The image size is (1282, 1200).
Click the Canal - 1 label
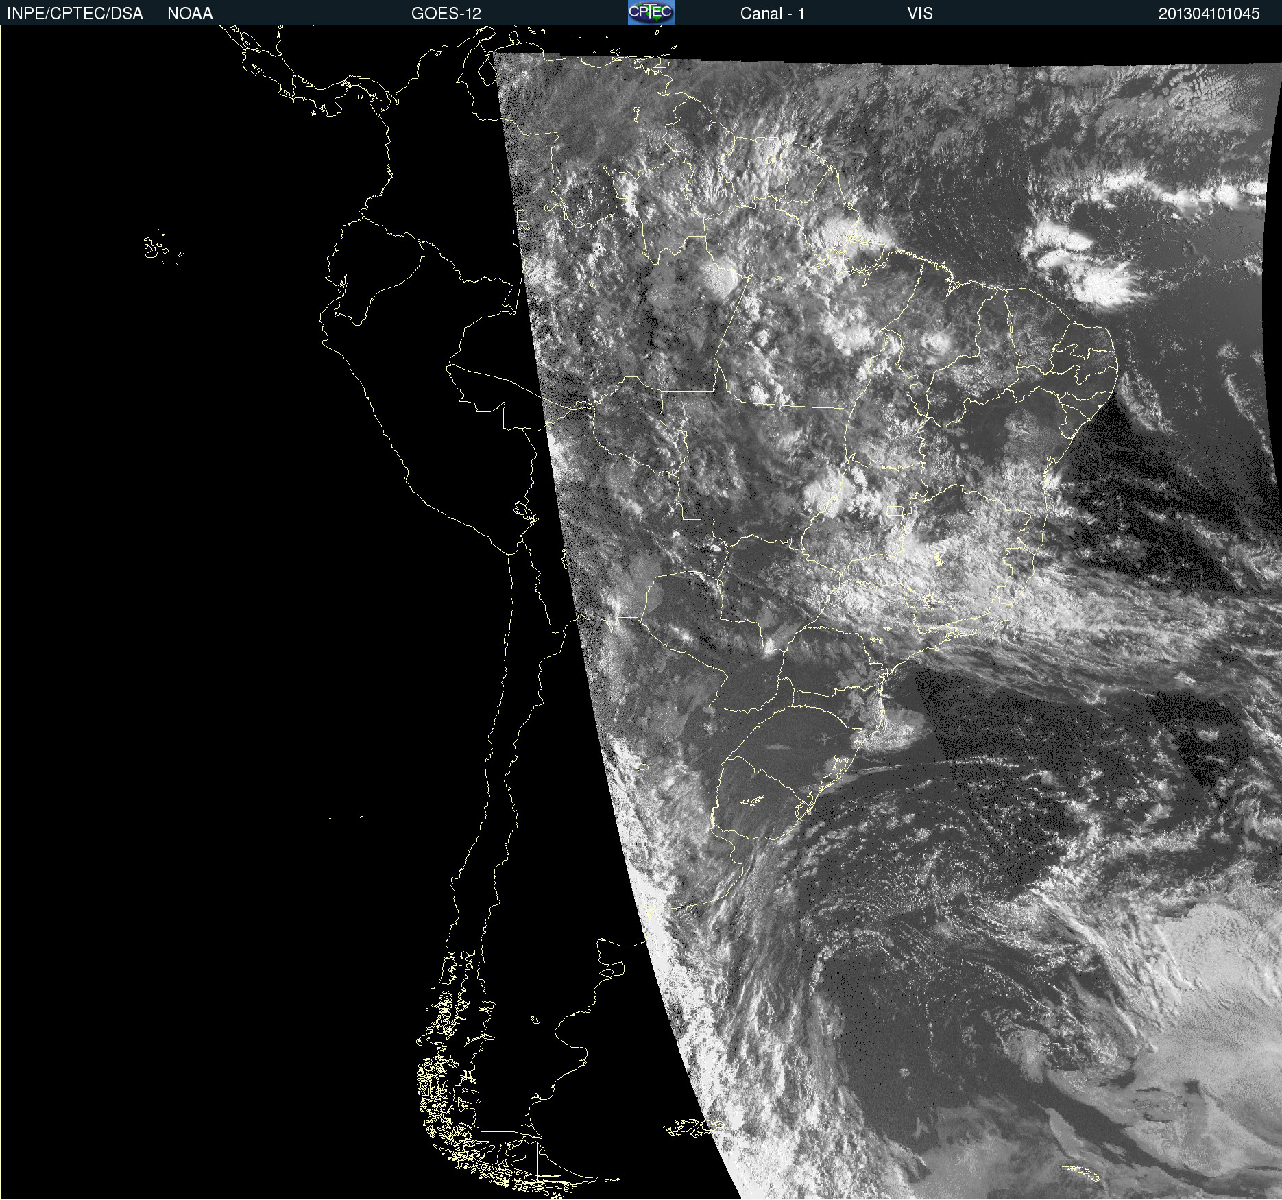pyautogui.click(x=773, y=14)
